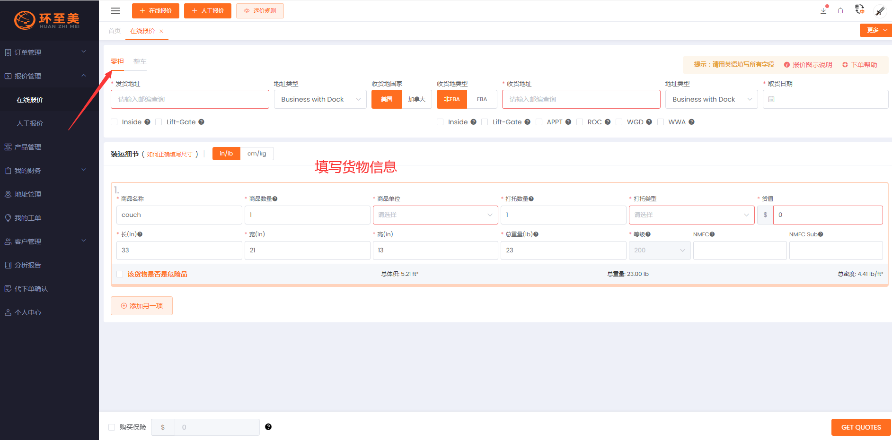
Task: Open the 商品单位 unit dropdown
Action: tap(435, 215)
